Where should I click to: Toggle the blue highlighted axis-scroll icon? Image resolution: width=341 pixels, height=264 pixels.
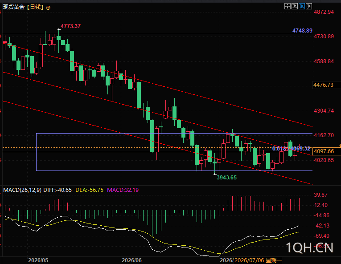click(x=302, y=6)
